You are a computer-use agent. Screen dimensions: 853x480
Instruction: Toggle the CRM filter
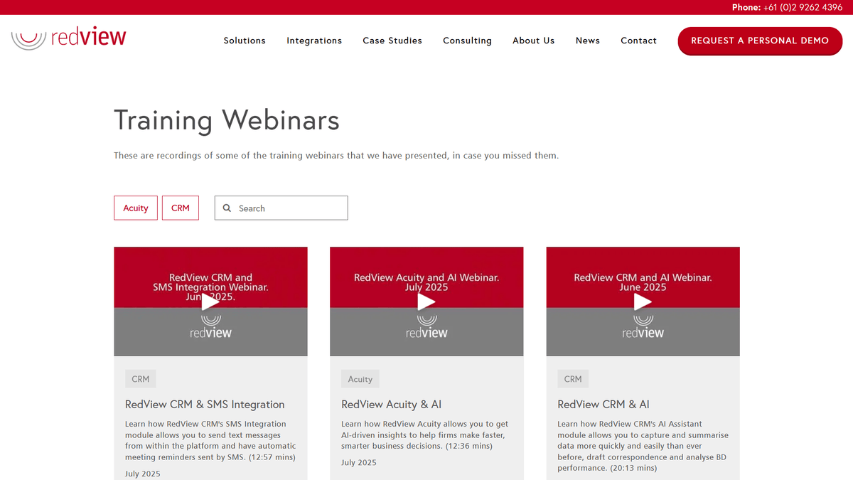180,208
